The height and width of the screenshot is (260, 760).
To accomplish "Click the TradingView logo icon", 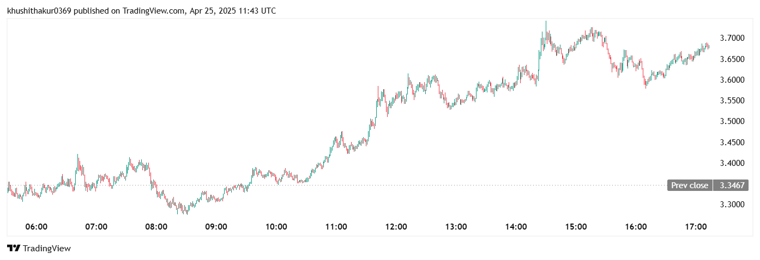I will 14,249.
